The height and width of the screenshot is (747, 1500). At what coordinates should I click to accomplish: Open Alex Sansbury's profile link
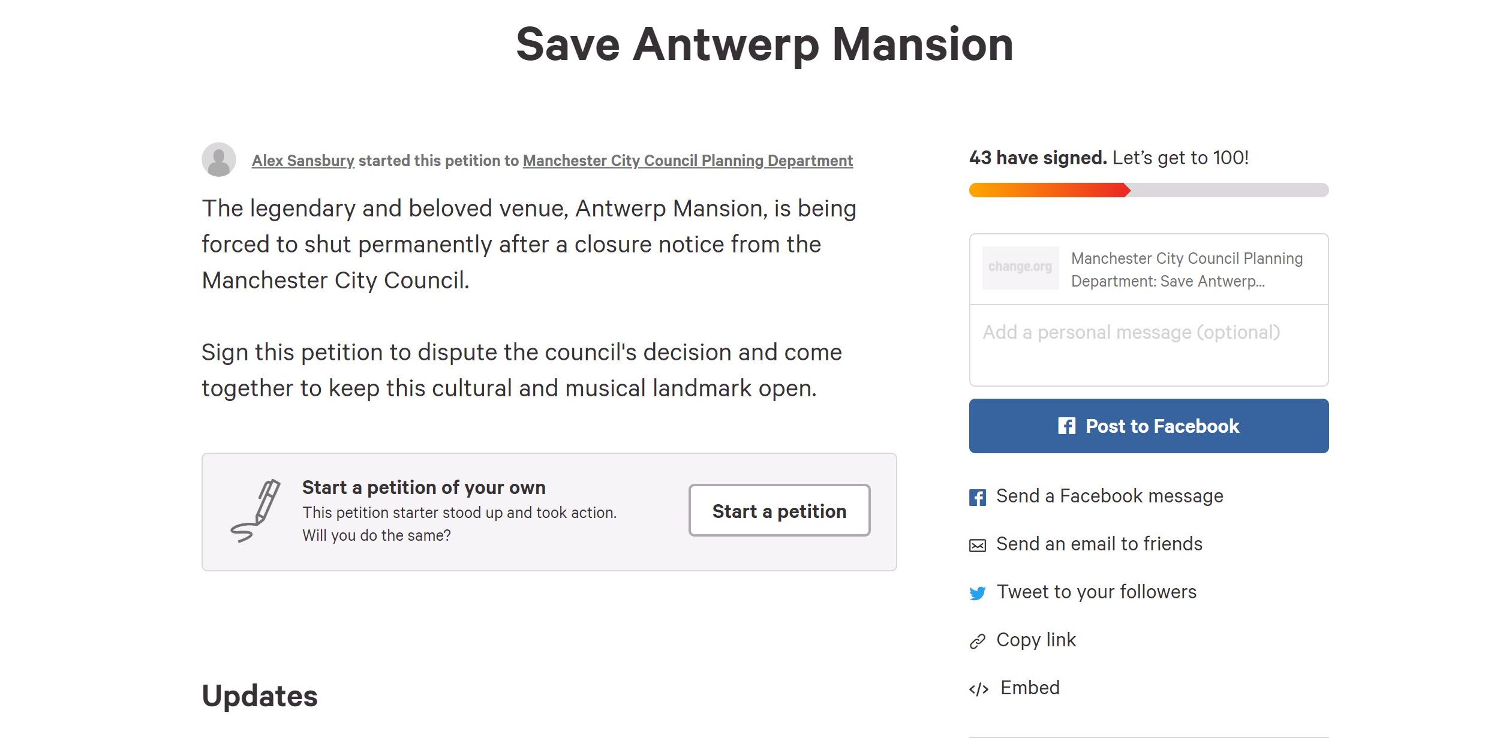coord(303,161)
